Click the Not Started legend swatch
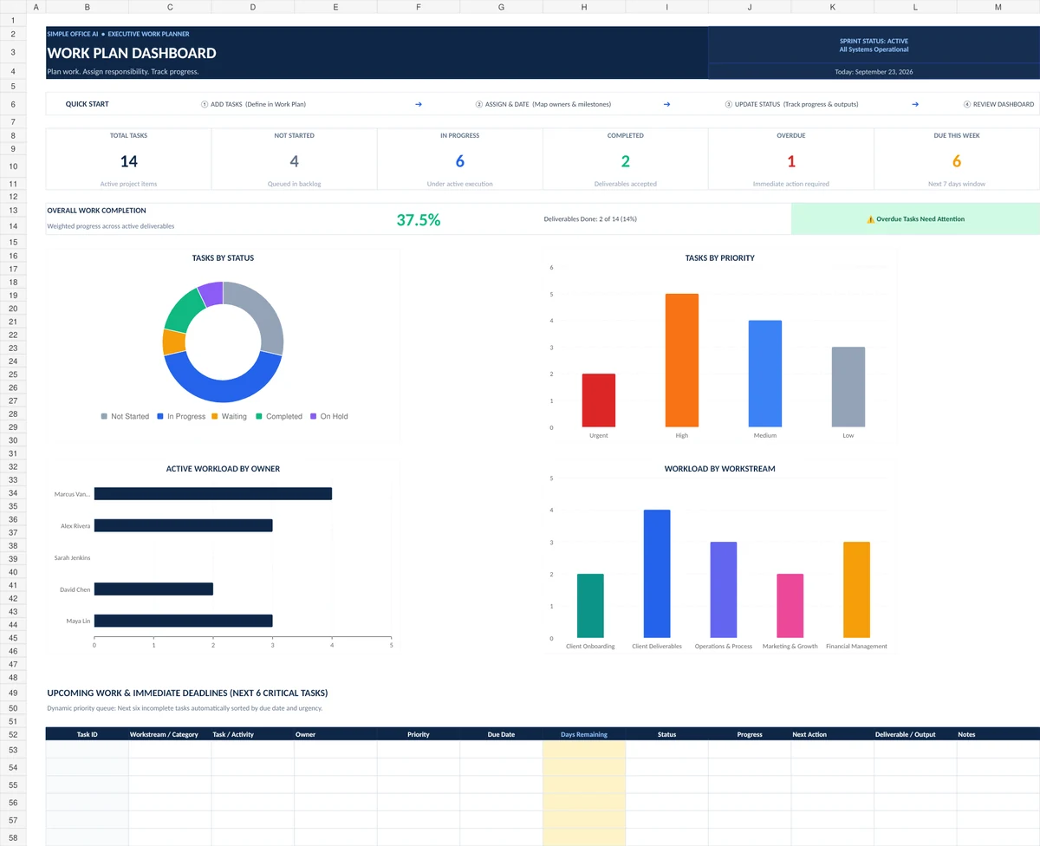 [x=105, y=416]
